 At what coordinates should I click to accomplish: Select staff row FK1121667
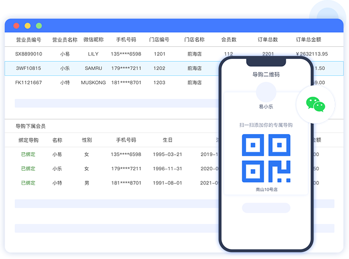tap(28, 83)
